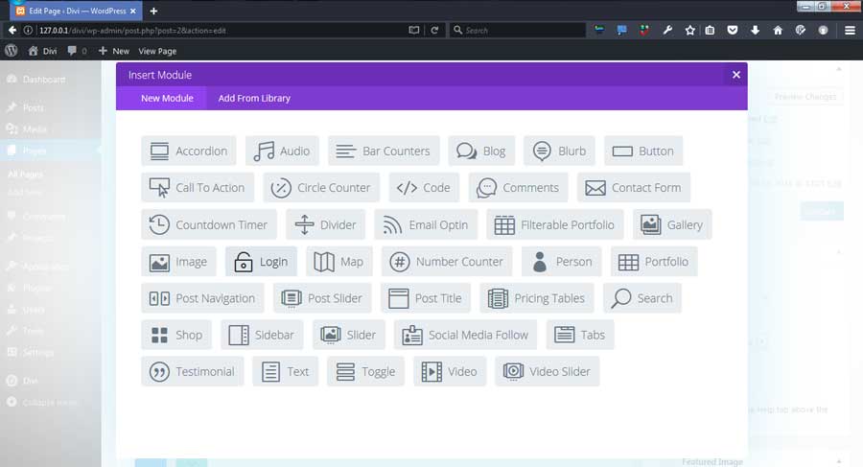Viewport: 863px width, 467px height.
Task: Go to browser home page icon
Action: 778,31
